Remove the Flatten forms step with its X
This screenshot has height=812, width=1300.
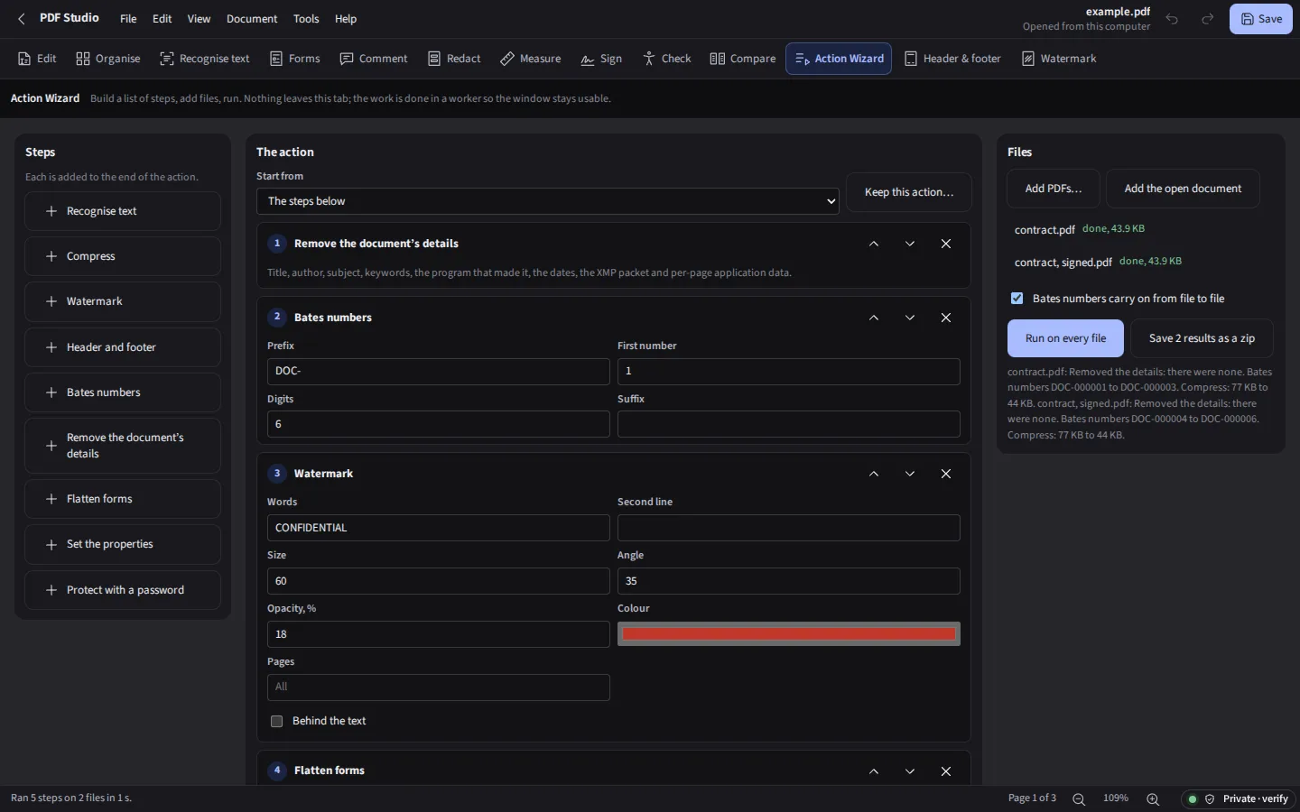click(946, 771)
